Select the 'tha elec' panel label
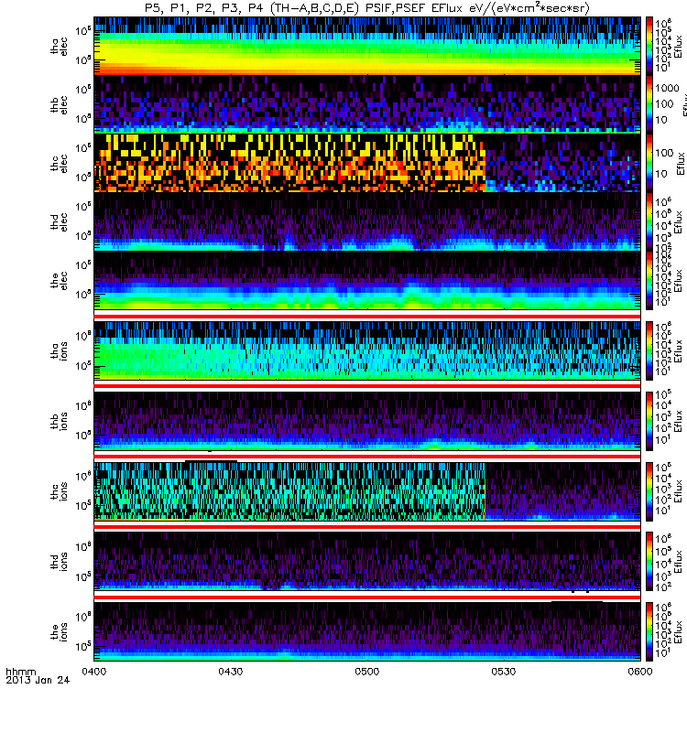This screenshot has width=687, height=732. pyautogui.click(x=59, y=47)
